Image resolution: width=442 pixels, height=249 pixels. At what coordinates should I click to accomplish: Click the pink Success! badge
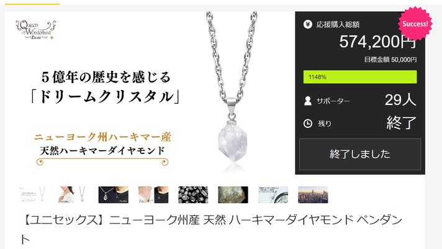tap(415, 24)
